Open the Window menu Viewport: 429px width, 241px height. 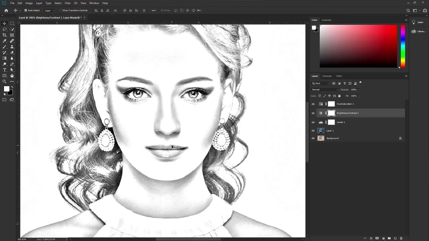[94, 3]
